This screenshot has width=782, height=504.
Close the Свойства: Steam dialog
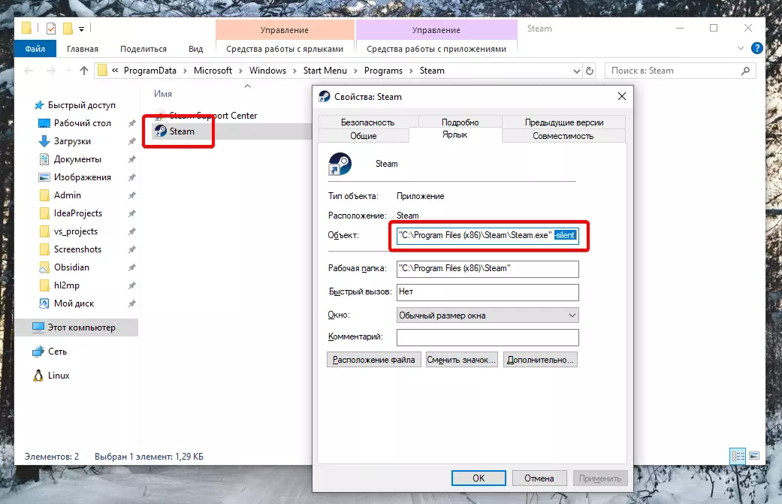[x=621, y=96]
